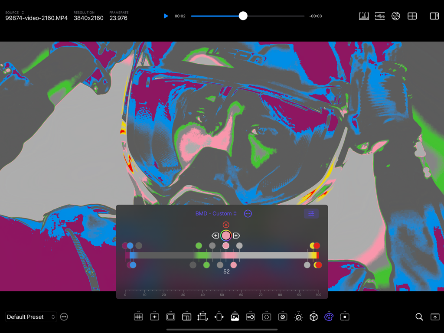Toggle the grid overlay tool

coord(138,317)
